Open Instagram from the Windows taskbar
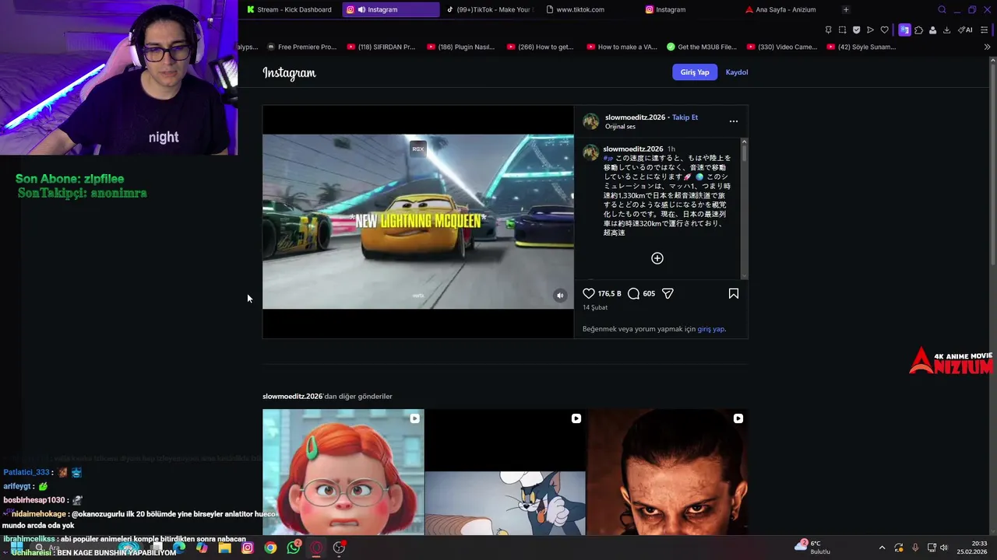997x560 pixels. pos(248,548)
